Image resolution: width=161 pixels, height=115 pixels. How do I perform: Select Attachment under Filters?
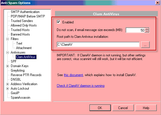(x=24, y=48)
